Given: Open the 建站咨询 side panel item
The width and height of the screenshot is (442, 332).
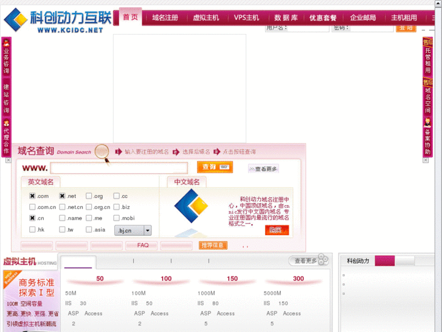Looking at the screenshot, I should point(6,97).
